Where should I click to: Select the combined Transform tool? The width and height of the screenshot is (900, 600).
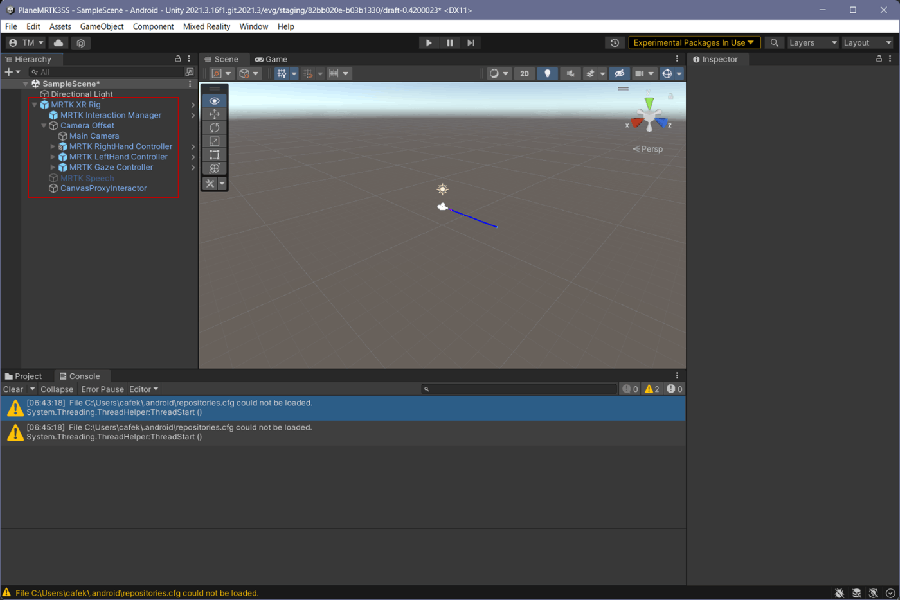tap(214, 168)
